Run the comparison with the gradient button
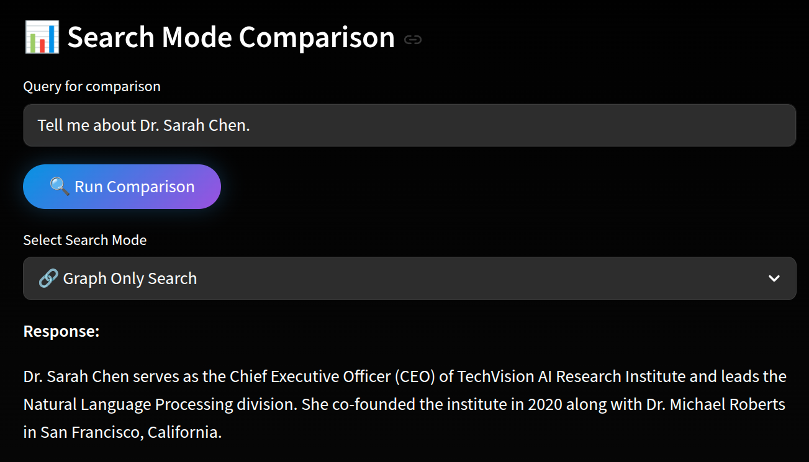Screen dimensions: 809x462 pos(122,187)
